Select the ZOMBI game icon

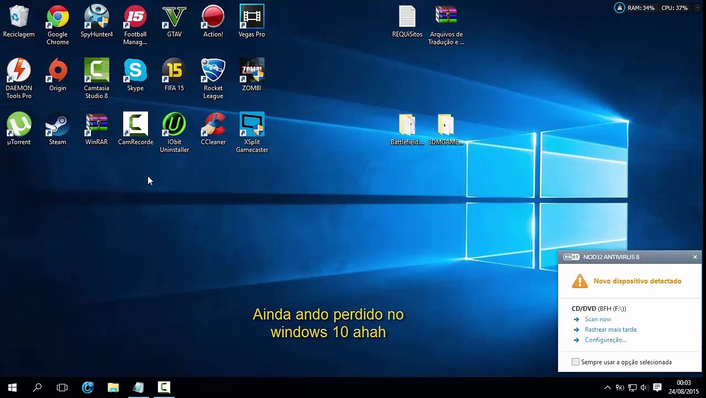[252, 76]
